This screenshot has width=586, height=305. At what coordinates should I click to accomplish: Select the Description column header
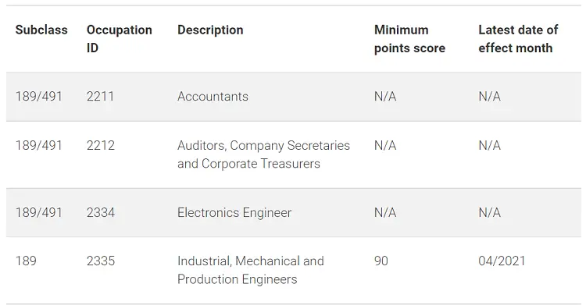click(x=210, y=30)
